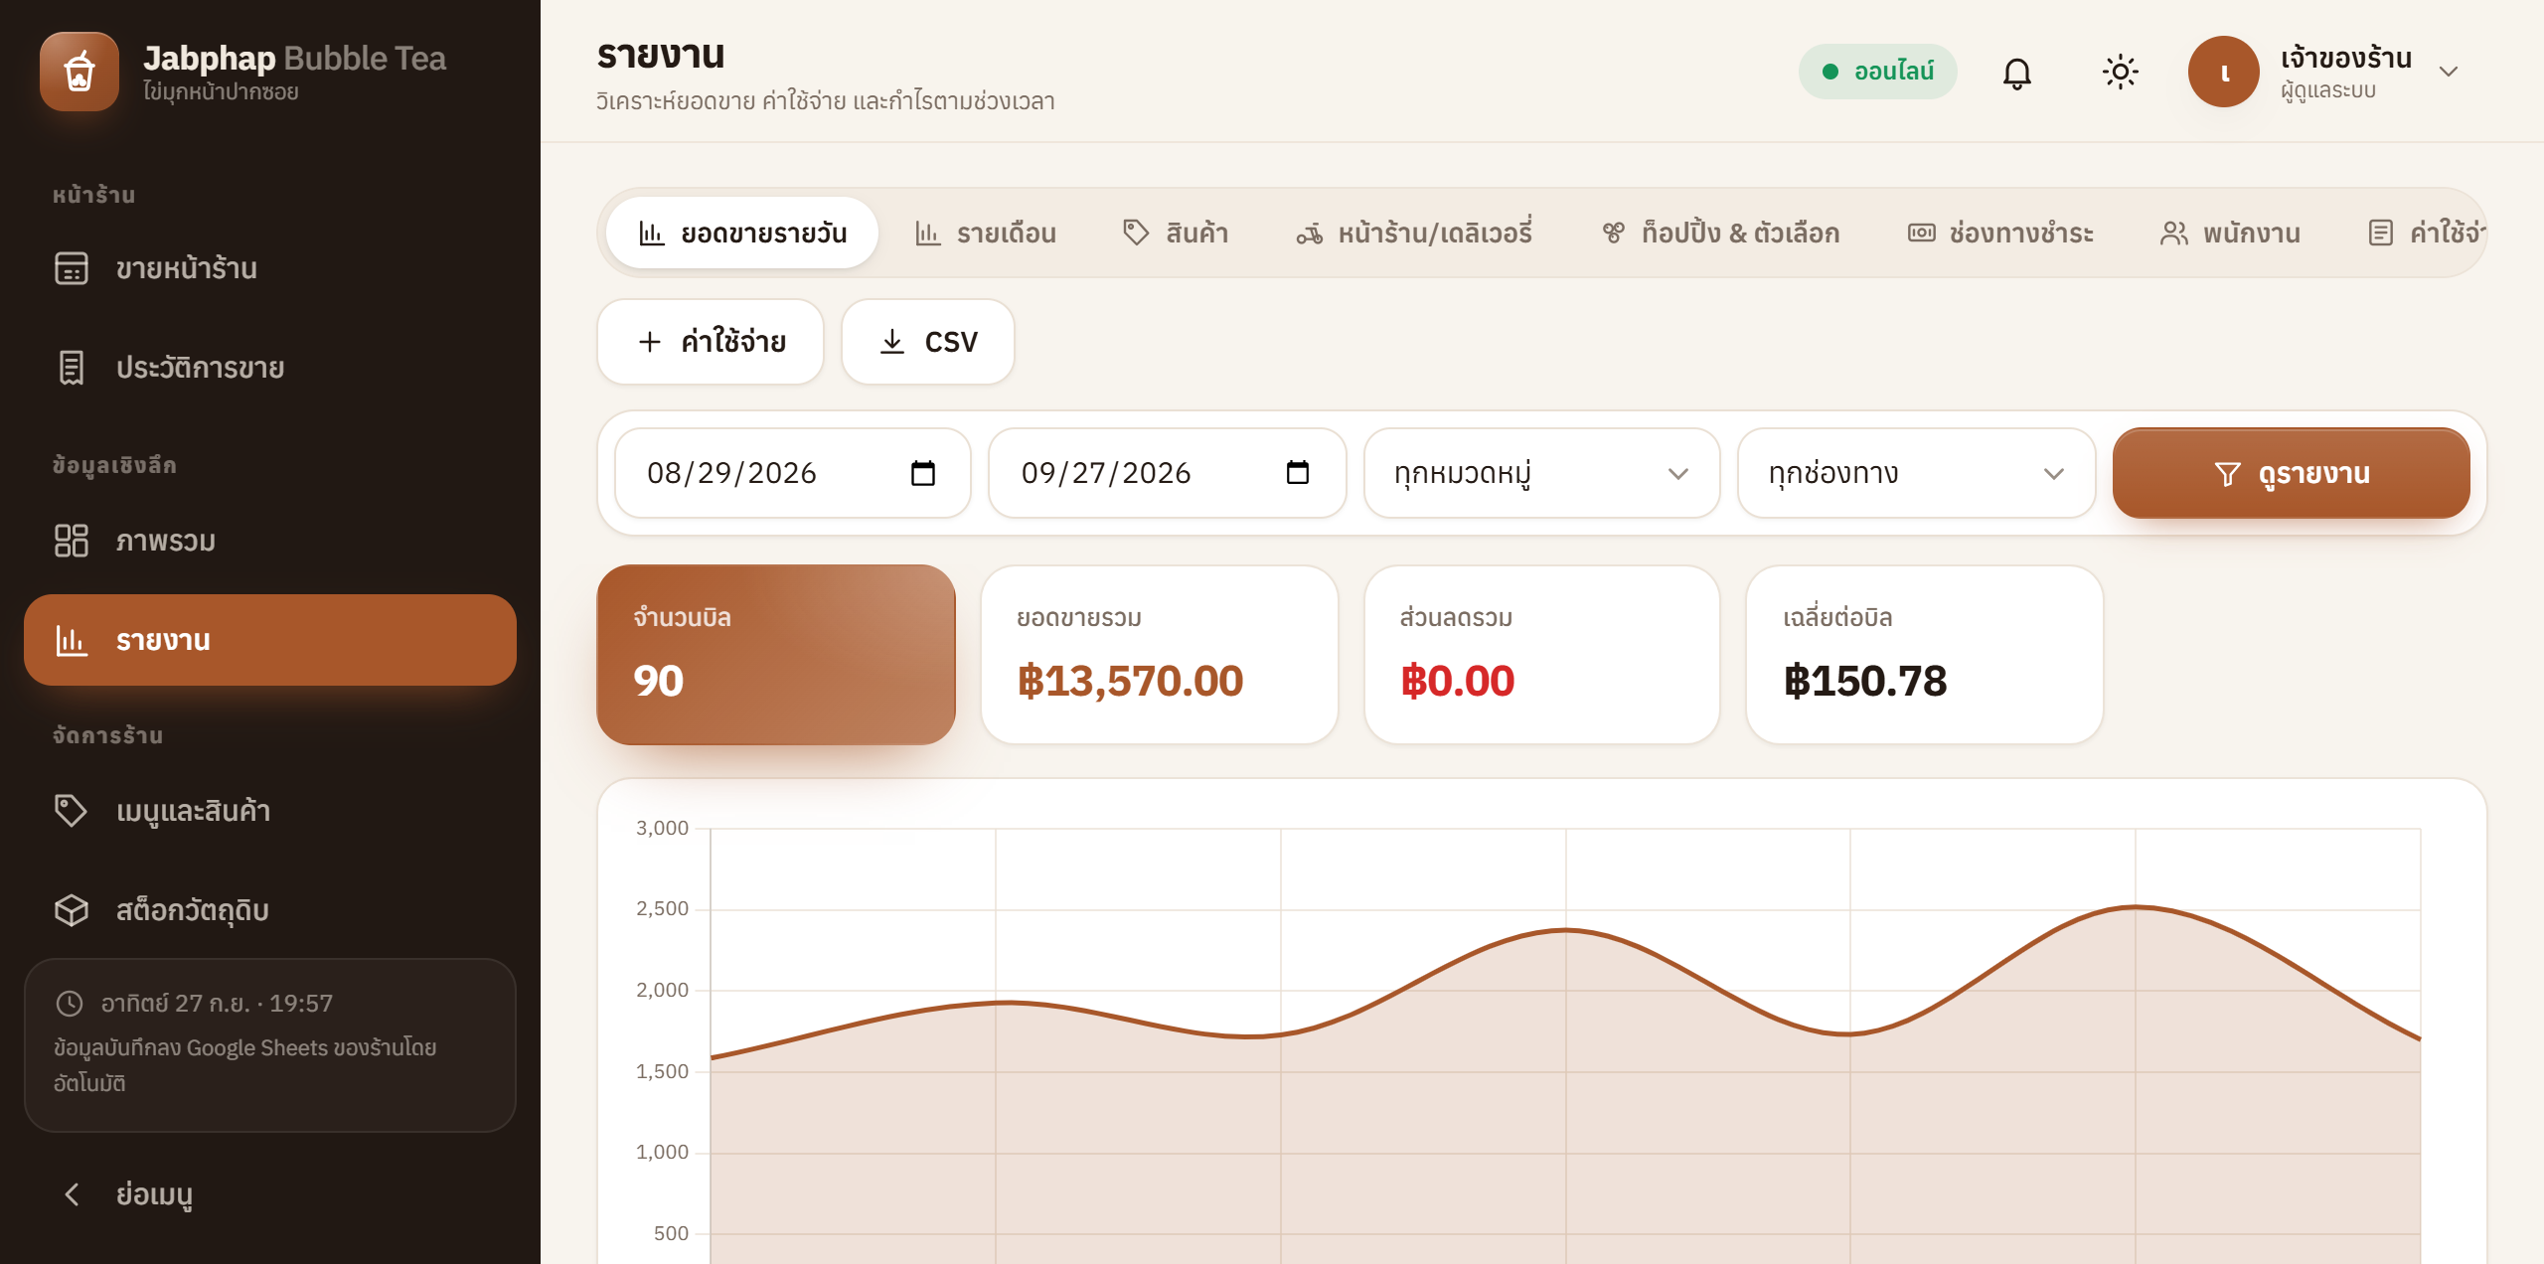Click the end date field 09/27/2026

coord(1168,473)
